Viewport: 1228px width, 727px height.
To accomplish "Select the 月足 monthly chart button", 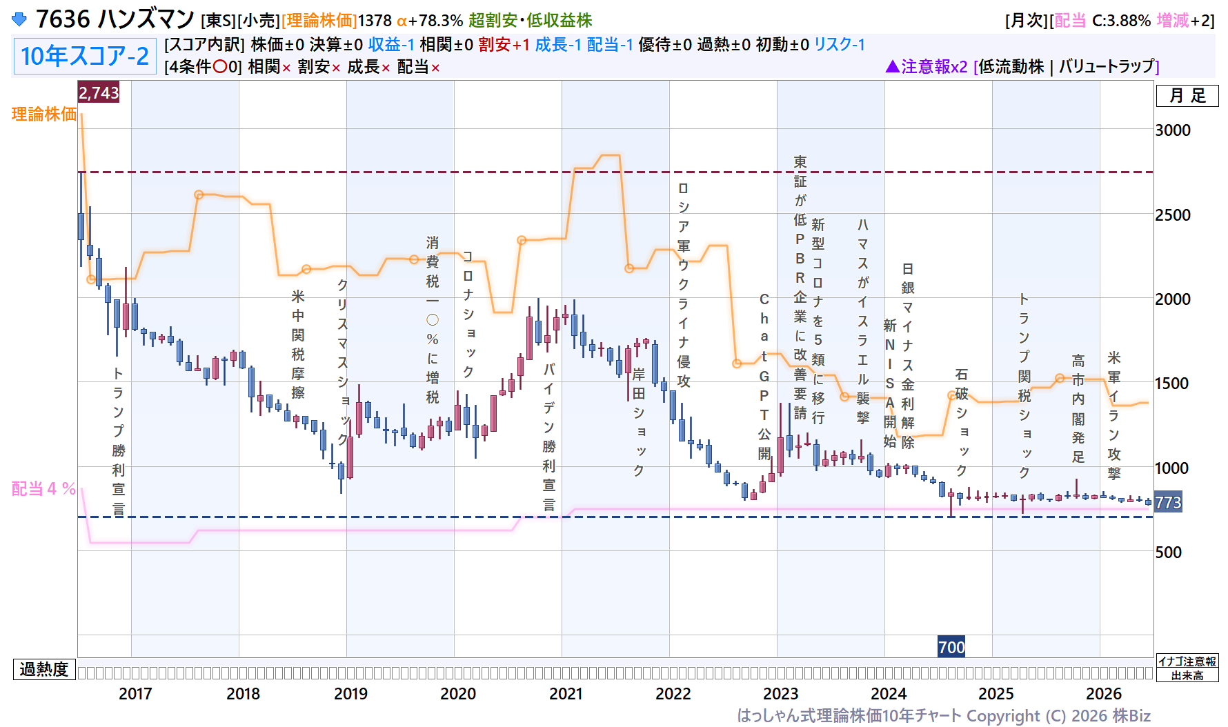I will pos(1187,96).
